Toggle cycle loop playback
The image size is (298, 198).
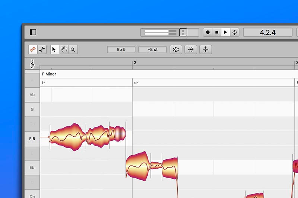pos(235,32)
